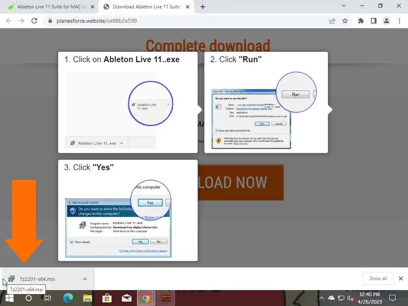Image resolution: width=408 pixels, height=306 pixels.
Task: Launch Microsoft Edge from taskbar
Action: click(x=68, y=298)
